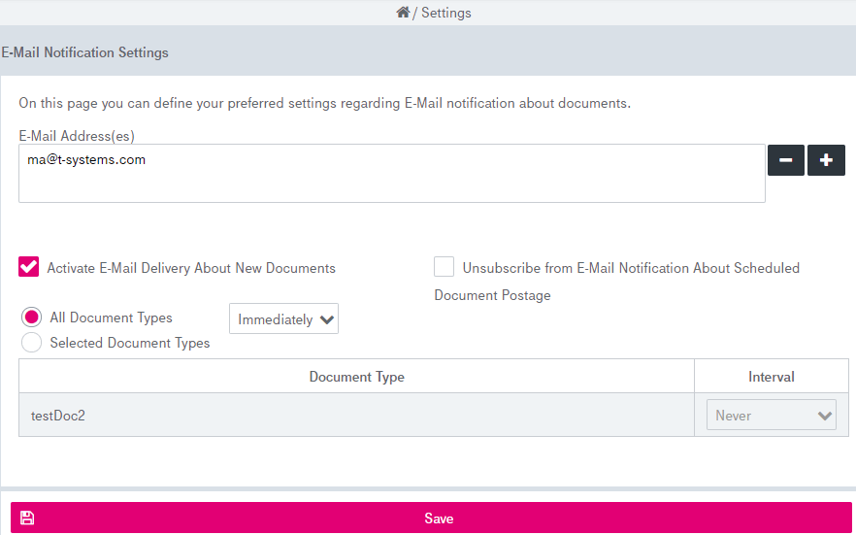856x535 pixels.
Task: Open the Never interval dropdown for testDoc2
Action: click(x=772, y=415)
